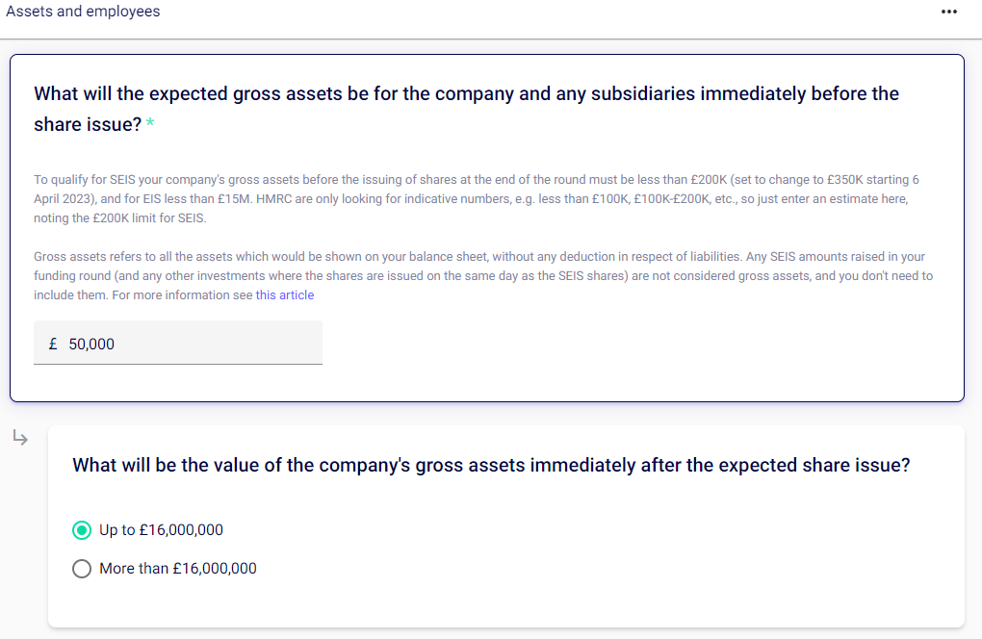Click the gross assets after share issue heading
The width and height of the screenshot is (982, 639).
pyautogui.click(x=491, y=466)
